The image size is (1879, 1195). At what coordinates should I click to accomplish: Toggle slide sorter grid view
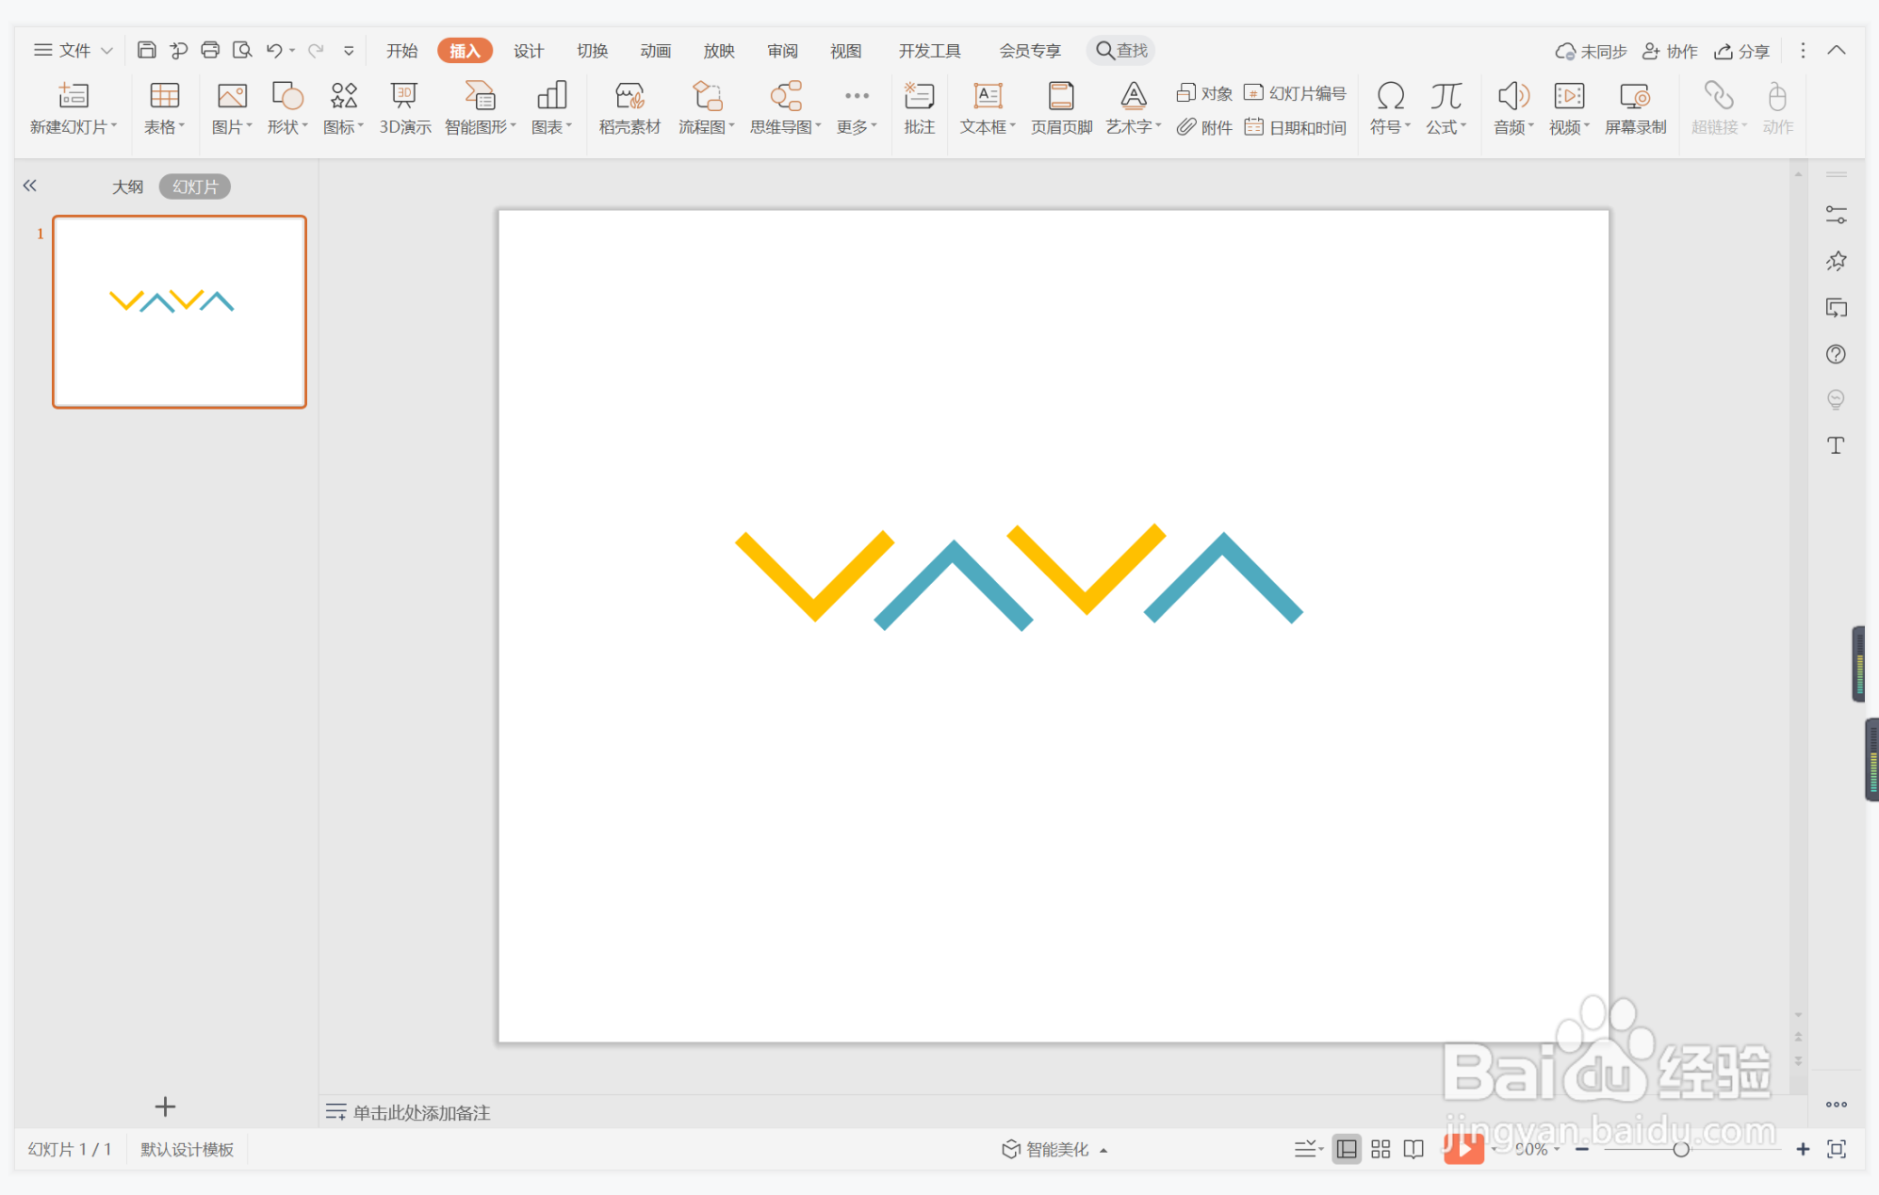pos(1381,1149)
